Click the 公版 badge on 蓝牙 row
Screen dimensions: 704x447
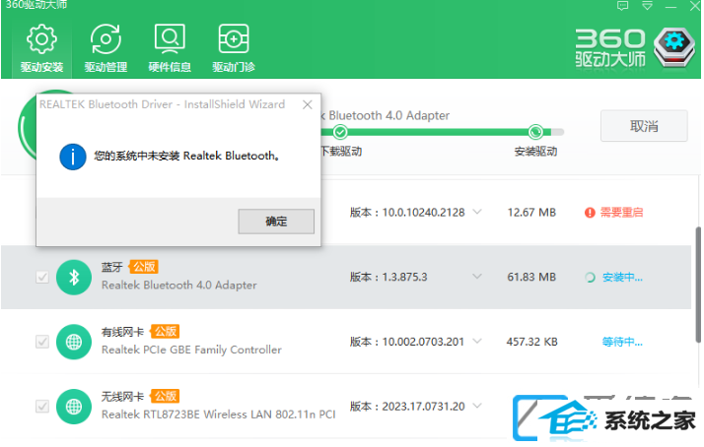(144, 267)
